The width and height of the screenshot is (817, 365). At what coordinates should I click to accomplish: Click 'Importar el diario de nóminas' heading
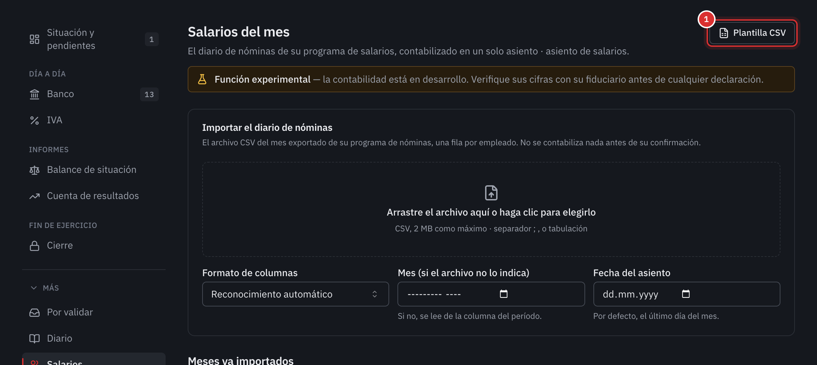(x=267, y=127)
